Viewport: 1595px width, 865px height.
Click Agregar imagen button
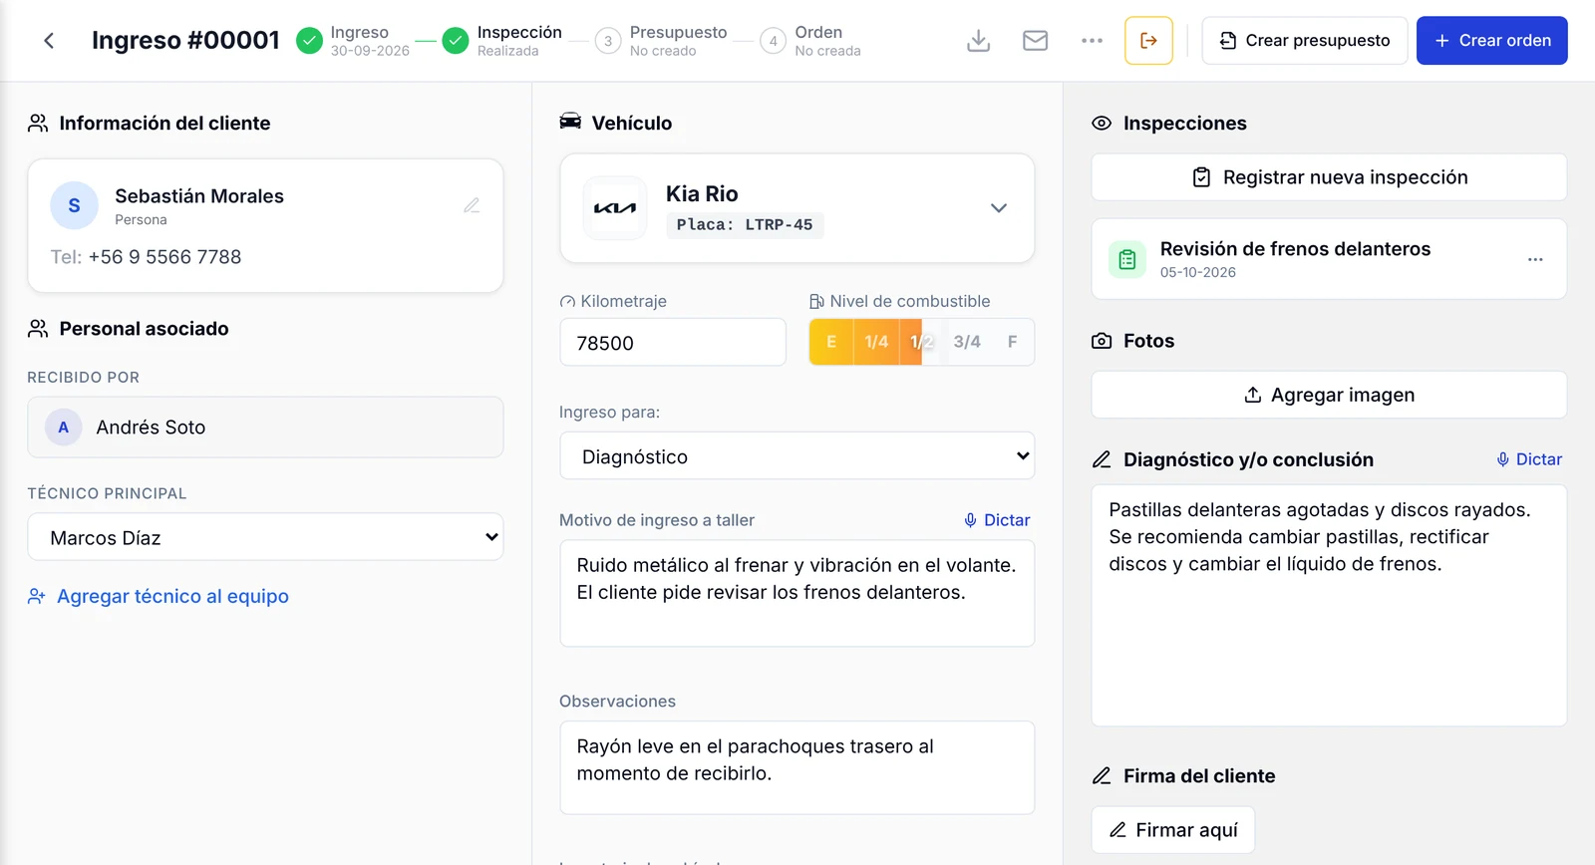tap(1329, 395)
